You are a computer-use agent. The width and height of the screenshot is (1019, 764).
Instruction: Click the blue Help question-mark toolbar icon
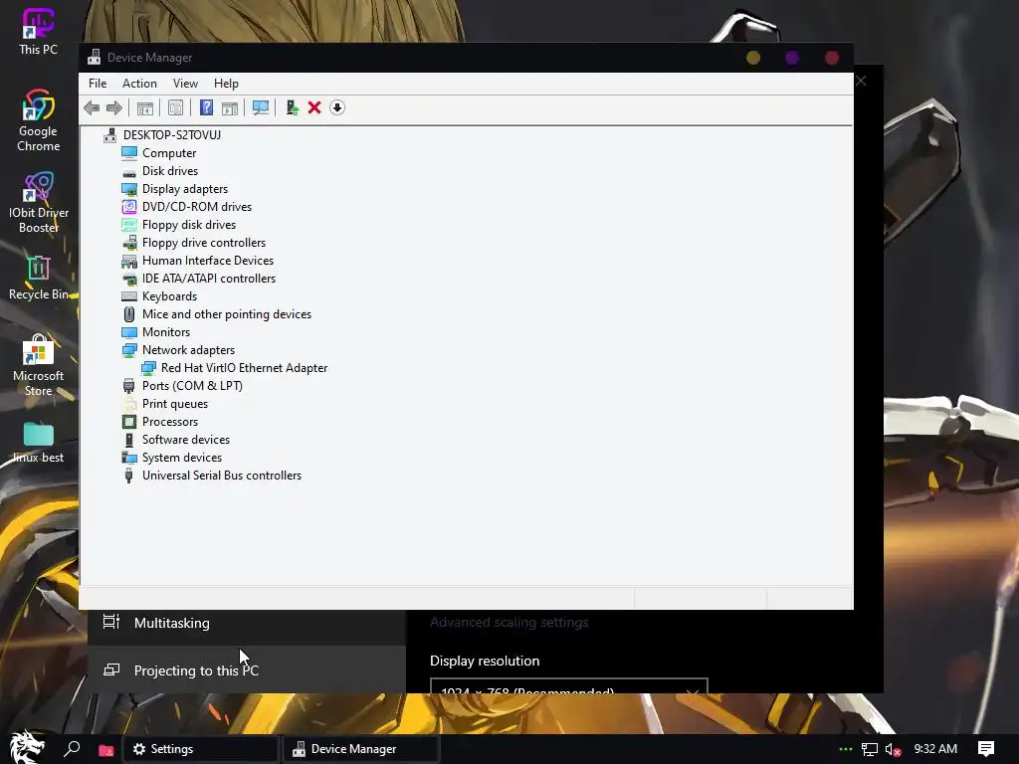coord(207,107)
